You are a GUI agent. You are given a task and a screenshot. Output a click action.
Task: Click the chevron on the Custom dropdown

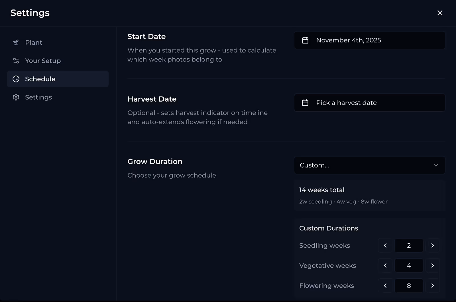pyautogui.click(x=435, y=165)
